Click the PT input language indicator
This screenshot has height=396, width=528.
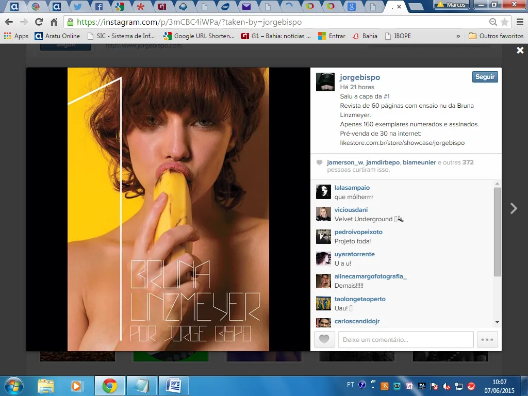351,385
